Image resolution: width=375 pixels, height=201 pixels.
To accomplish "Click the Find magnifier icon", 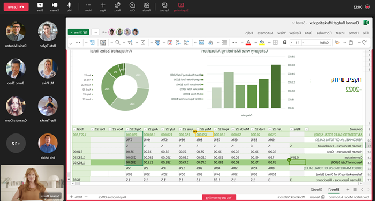I will point(118,42).
